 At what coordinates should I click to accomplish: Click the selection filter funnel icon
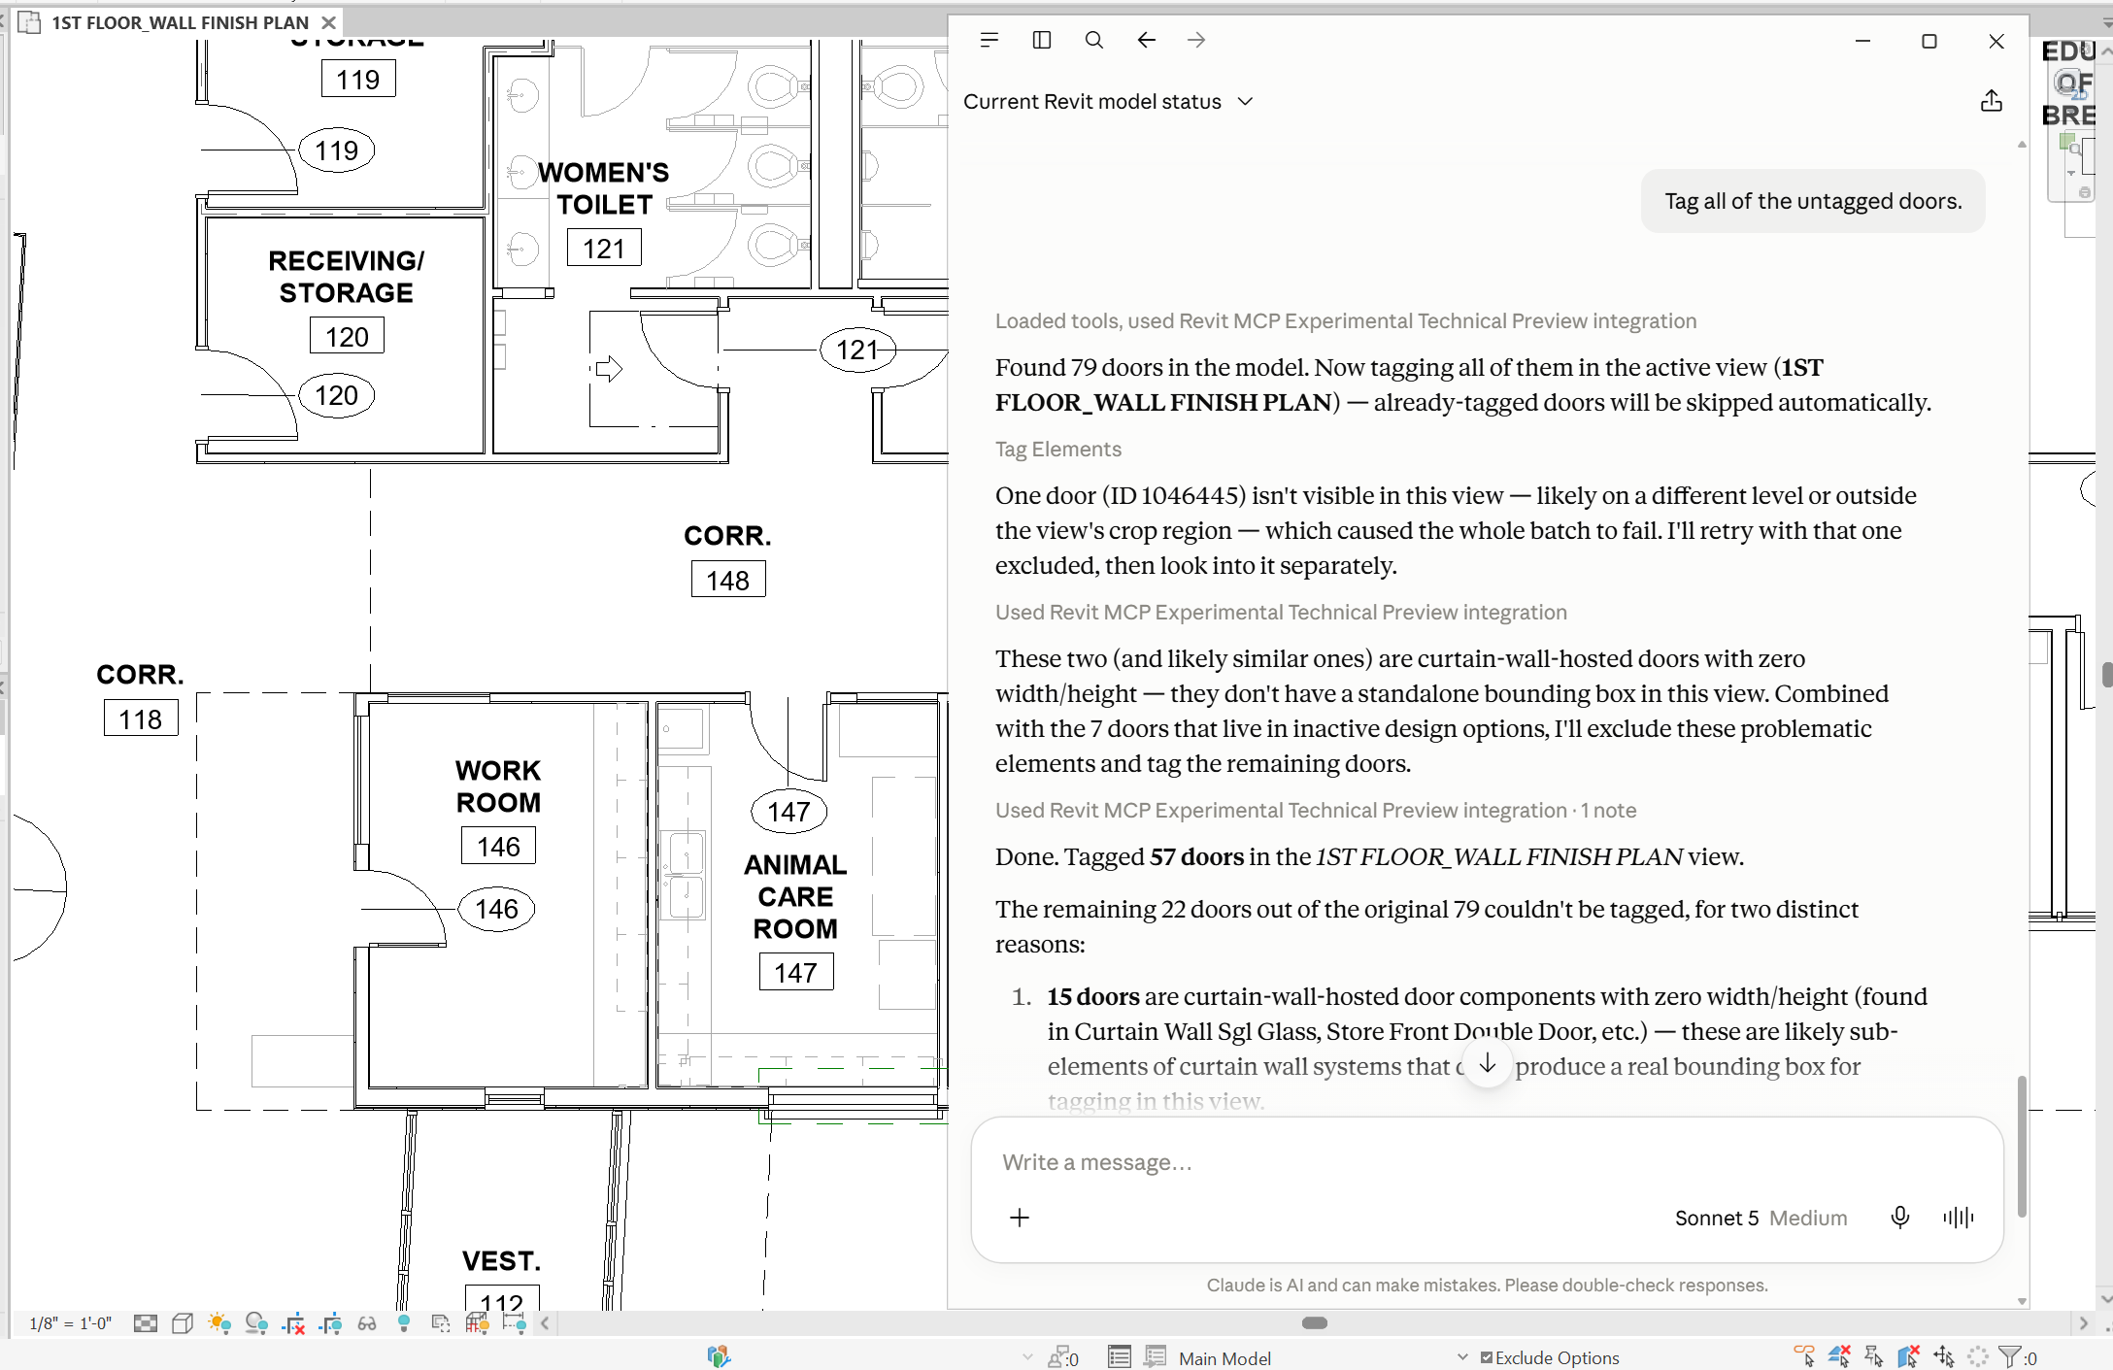2010,1356
